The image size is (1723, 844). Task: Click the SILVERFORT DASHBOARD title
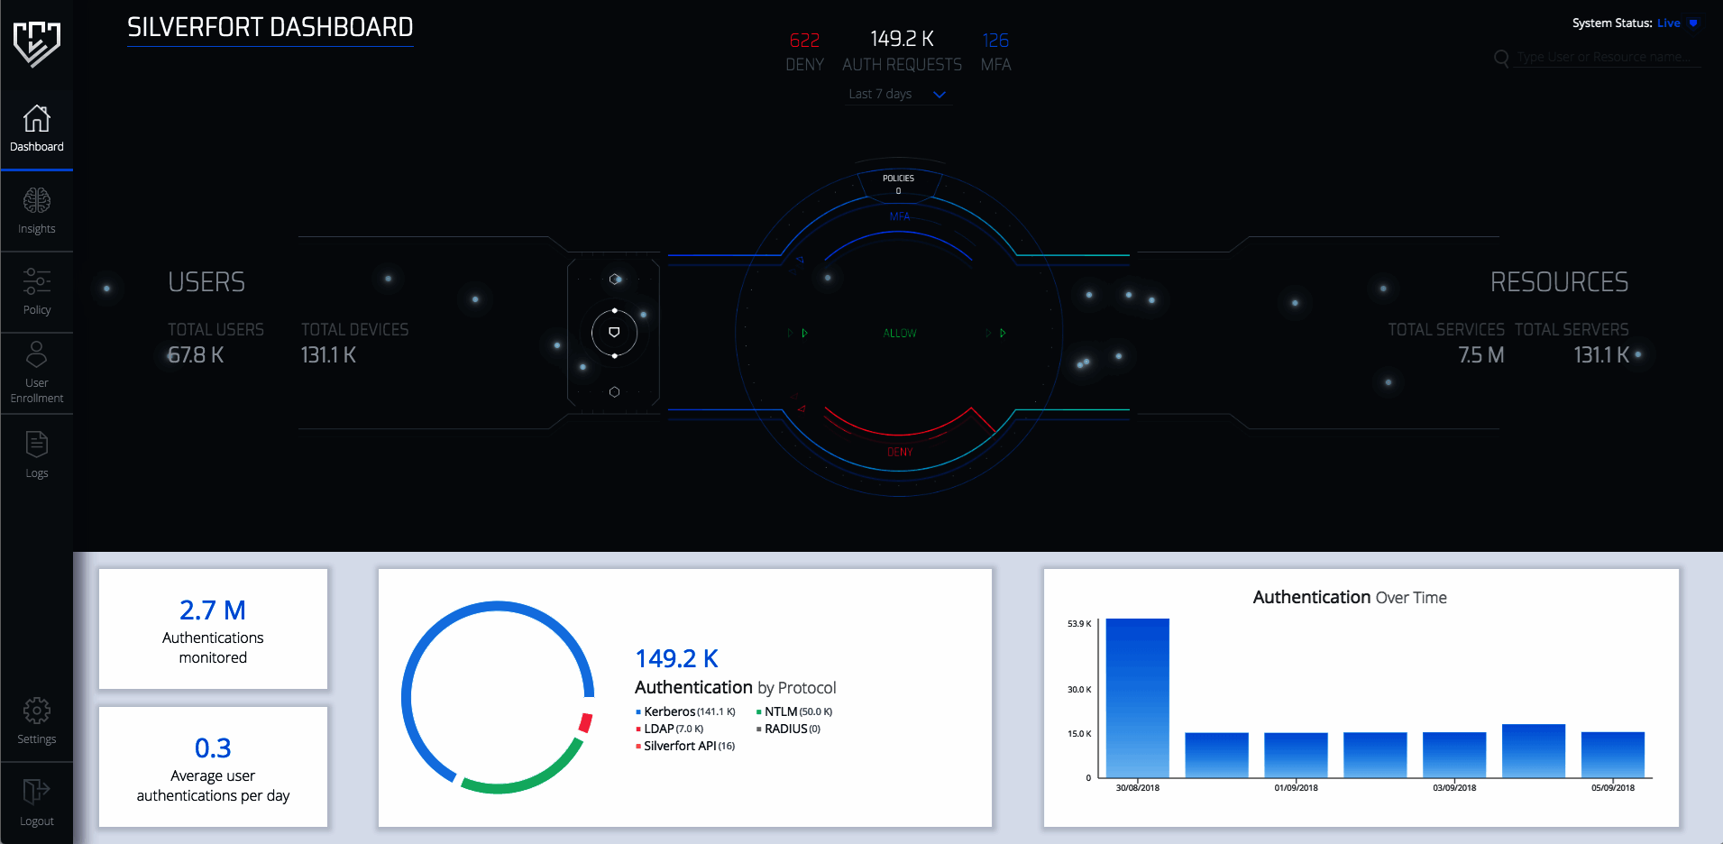[x=270, y=28]
